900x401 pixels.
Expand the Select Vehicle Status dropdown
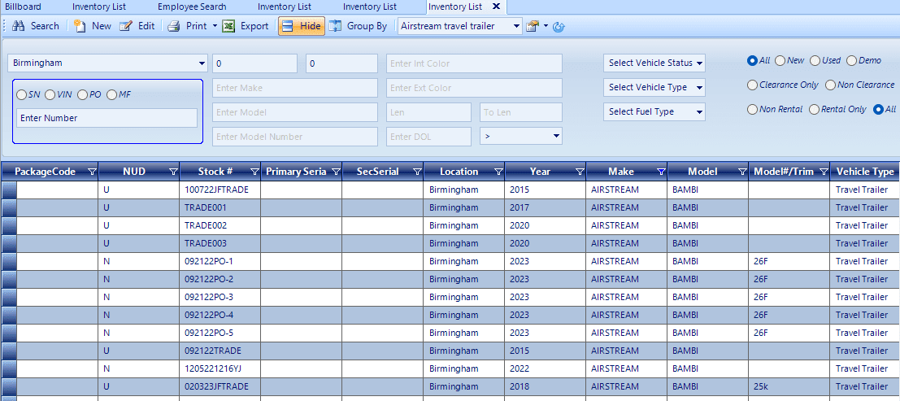pyautogui.click(x=654, y=63)
